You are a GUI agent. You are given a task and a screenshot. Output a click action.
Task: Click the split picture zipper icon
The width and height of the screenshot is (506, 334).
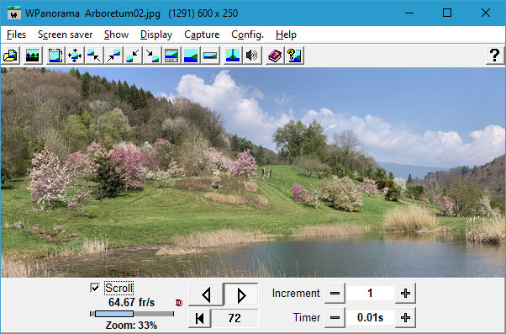tap(233, 56)
